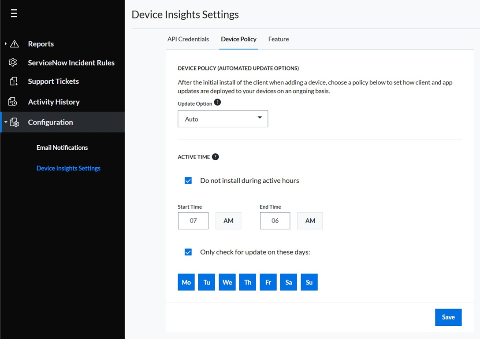Click the Active Time help icon
Viewport: 480px width, 339px height.
point(215,157)
